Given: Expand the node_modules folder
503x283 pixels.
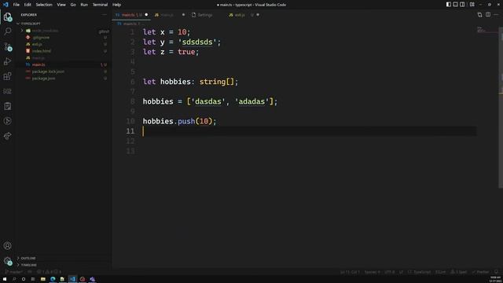Looking at the screenshot, I should 45,31.
